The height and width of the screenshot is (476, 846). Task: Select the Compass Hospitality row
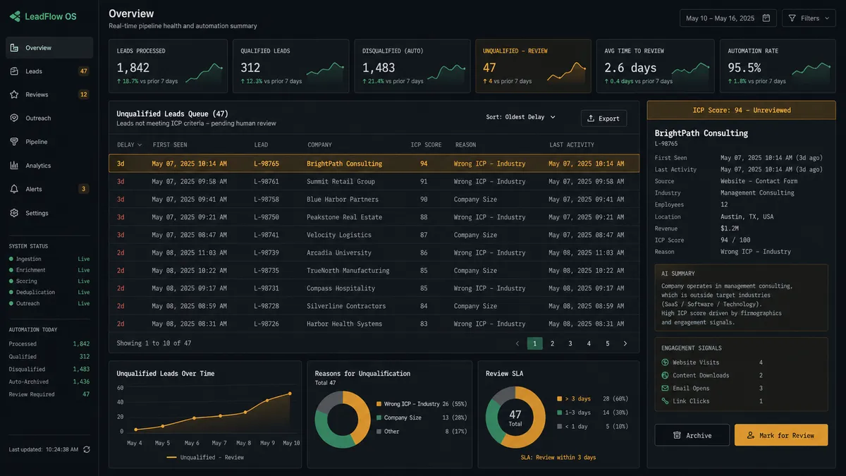[x=374, y=288]
